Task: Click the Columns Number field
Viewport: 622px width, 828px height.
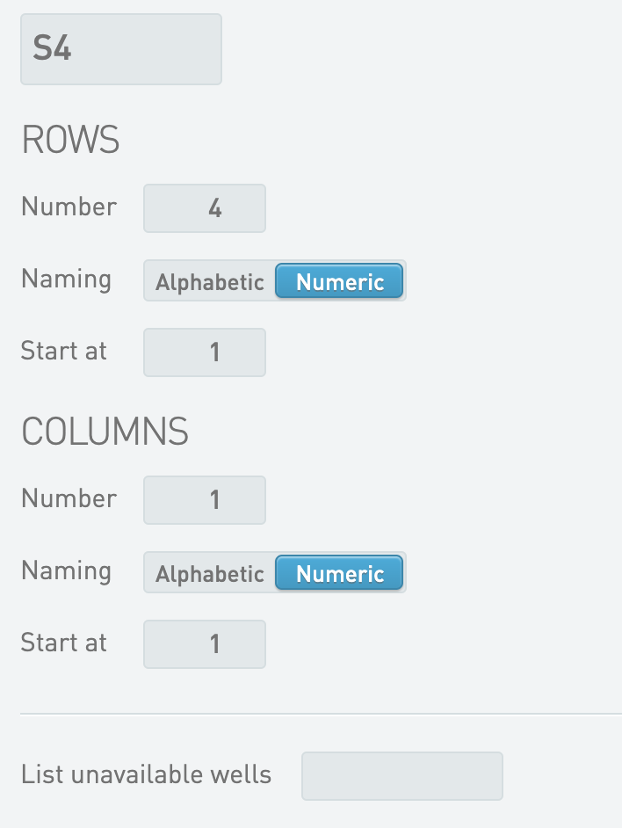Action: pos(205,500)
